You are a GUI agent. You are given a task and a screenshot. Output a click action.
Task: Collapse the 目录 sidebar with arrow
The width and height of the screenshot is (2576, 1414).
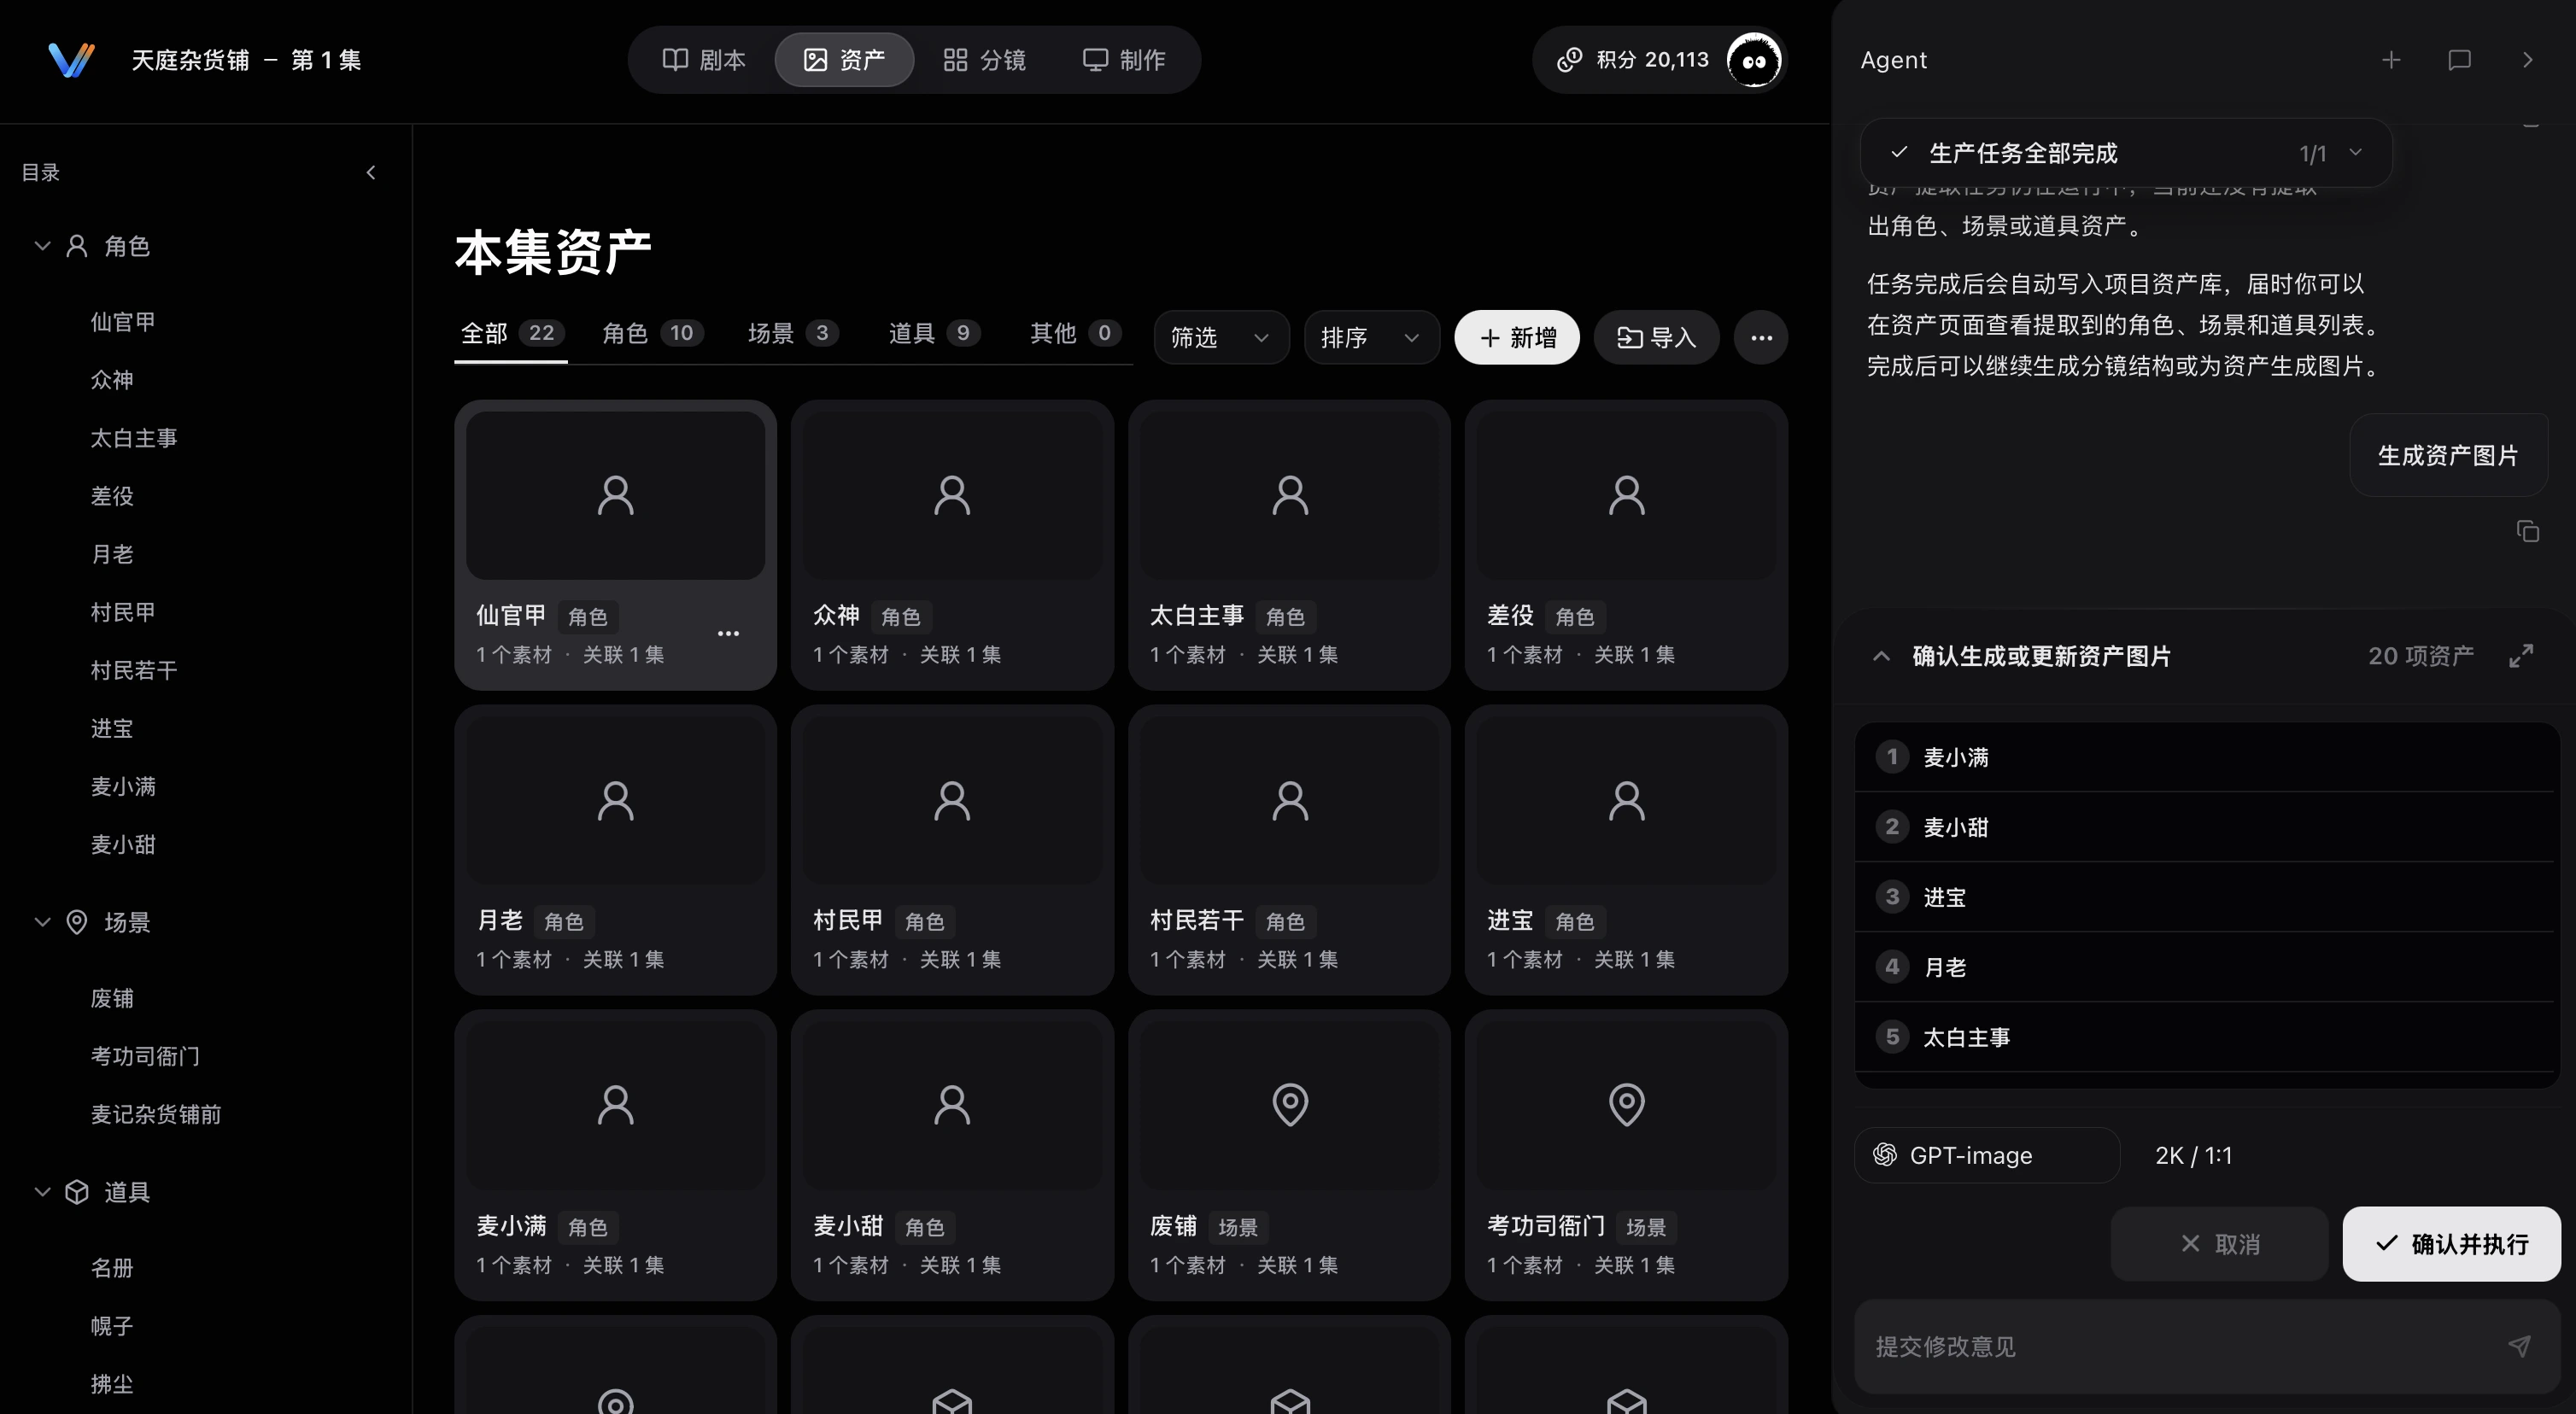click(x=371, y=172)
